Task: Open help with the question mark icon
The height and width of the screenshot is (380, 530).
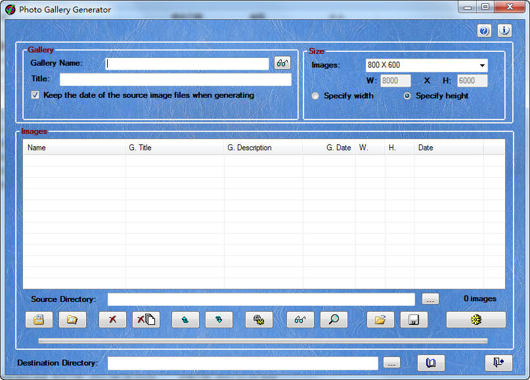Action: pos(484,31)
